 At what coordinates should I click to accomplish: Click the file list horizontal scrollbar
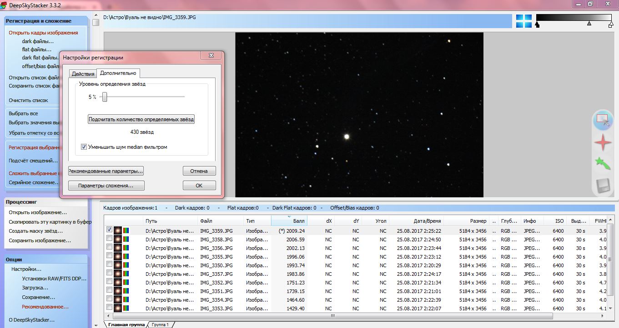coord(332,316)
